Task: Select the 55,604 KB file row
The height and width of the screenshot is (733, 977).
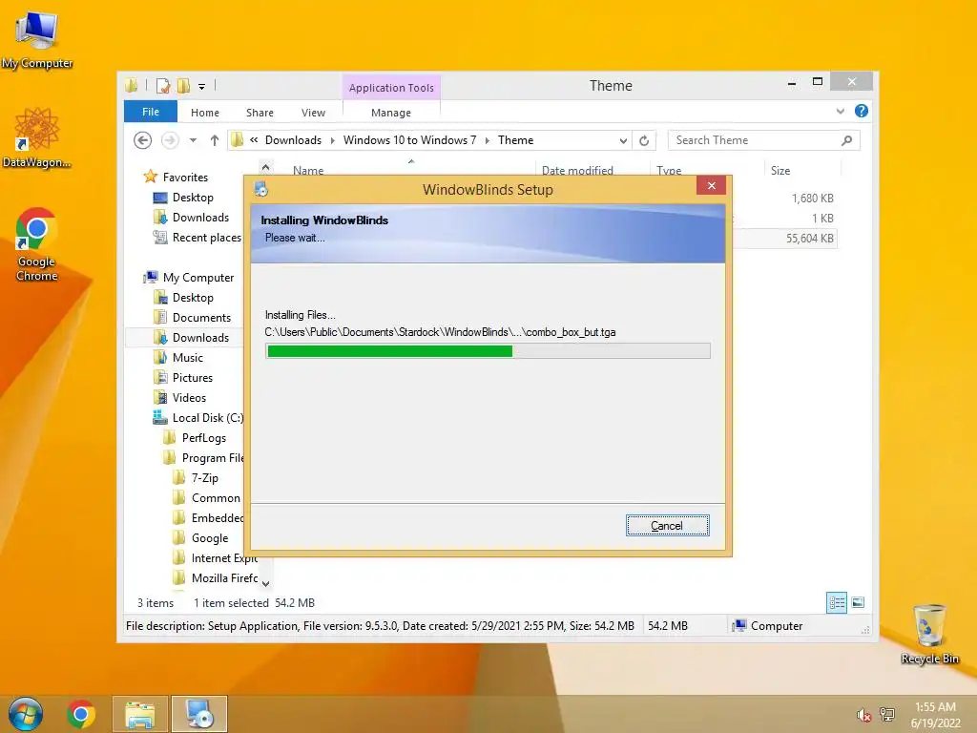Action: (x=785, y=238)
